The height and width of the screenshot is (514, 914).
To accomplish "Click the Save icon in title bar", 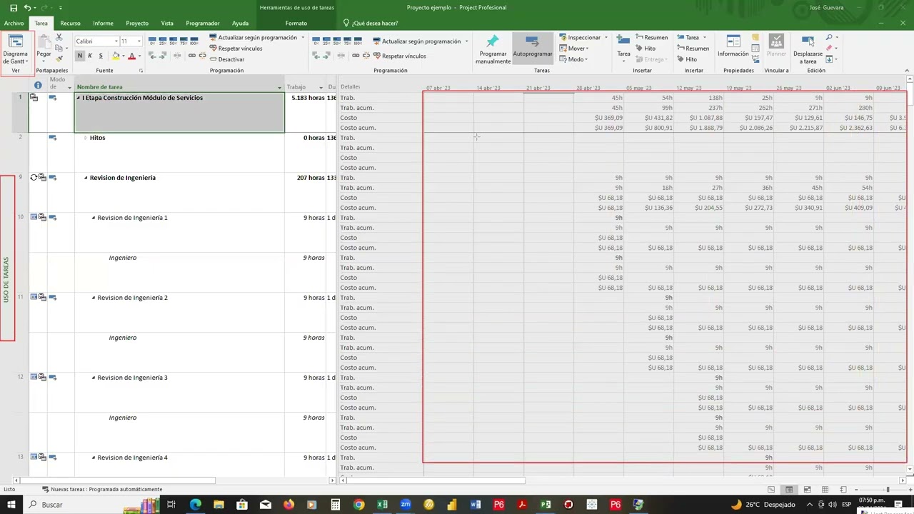I will [13, 8].
